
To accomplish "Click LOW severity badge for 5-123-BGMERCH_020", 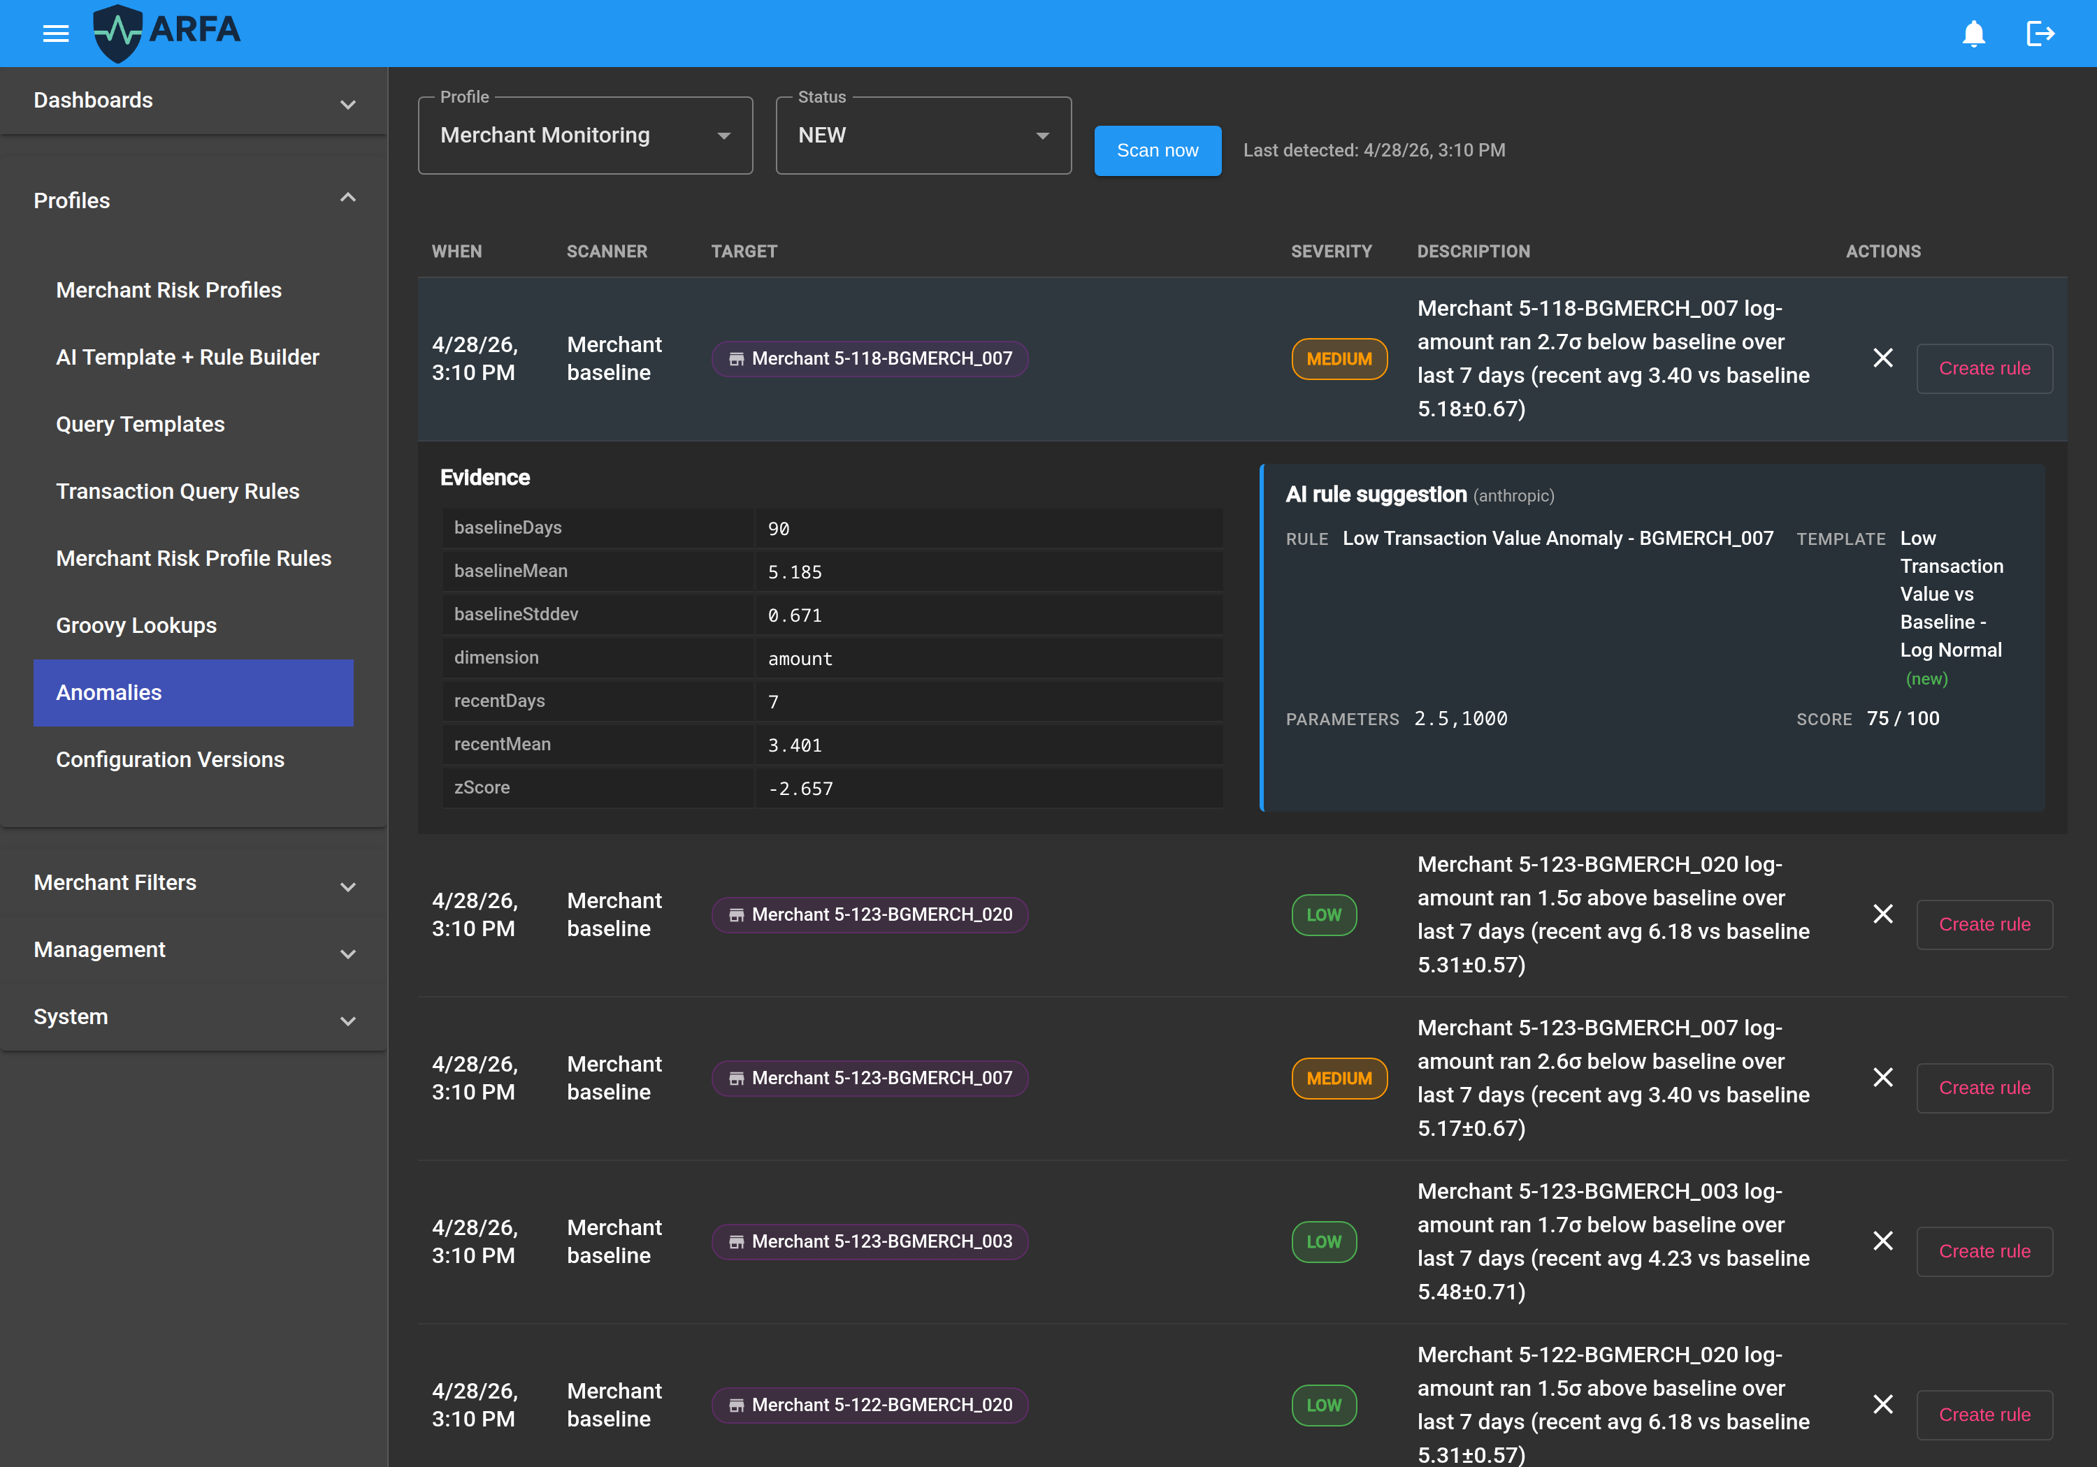I will tap(1325, 914).
